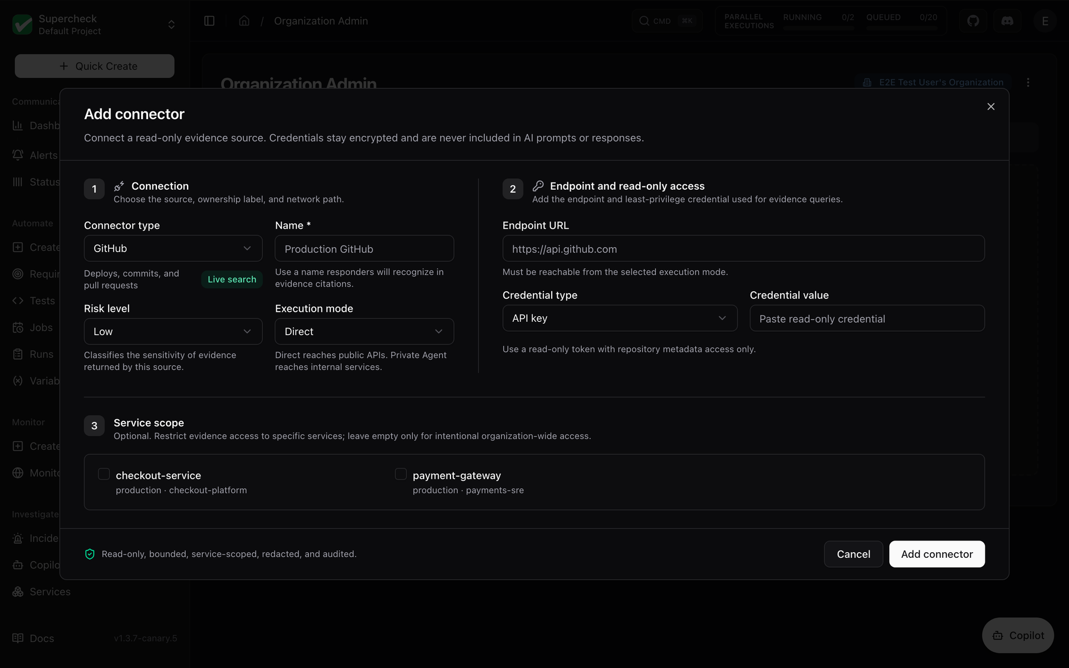
Task: Click the GitHub icon in top bar
Action: click(973, 21)
